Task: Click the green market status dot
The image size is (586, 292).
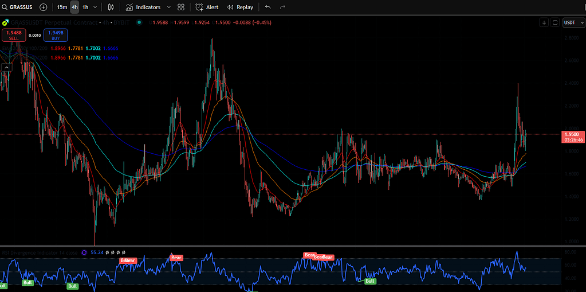Action: point(139,22)
